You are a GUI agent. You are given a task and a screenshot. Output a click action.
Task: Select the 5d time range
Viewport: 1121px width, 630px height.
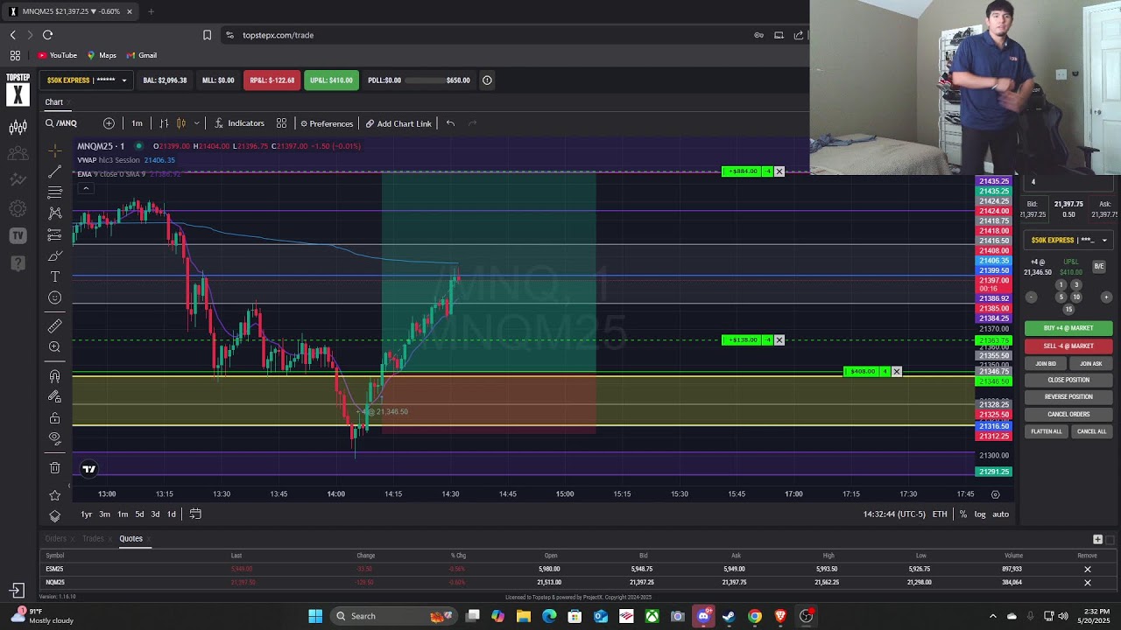pos(139,514)
